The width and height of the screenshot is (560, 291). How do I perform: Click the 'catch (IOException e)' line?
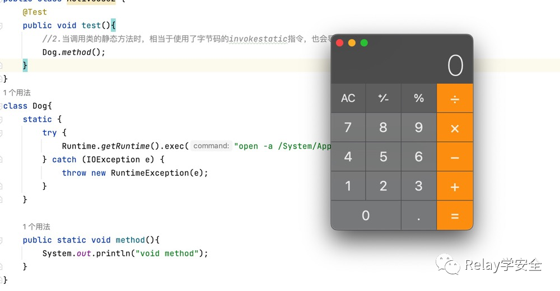pyautogui.click(x=103, y=160)
